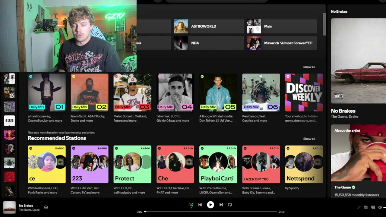This screenshot has height=217, width=386.
Task: Open the LAZER DIM 700 radio station
Action: [x=261, y=170]
